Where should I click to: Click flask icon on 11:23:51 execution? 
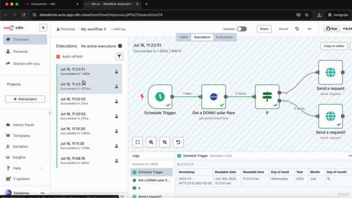(117, 71)
